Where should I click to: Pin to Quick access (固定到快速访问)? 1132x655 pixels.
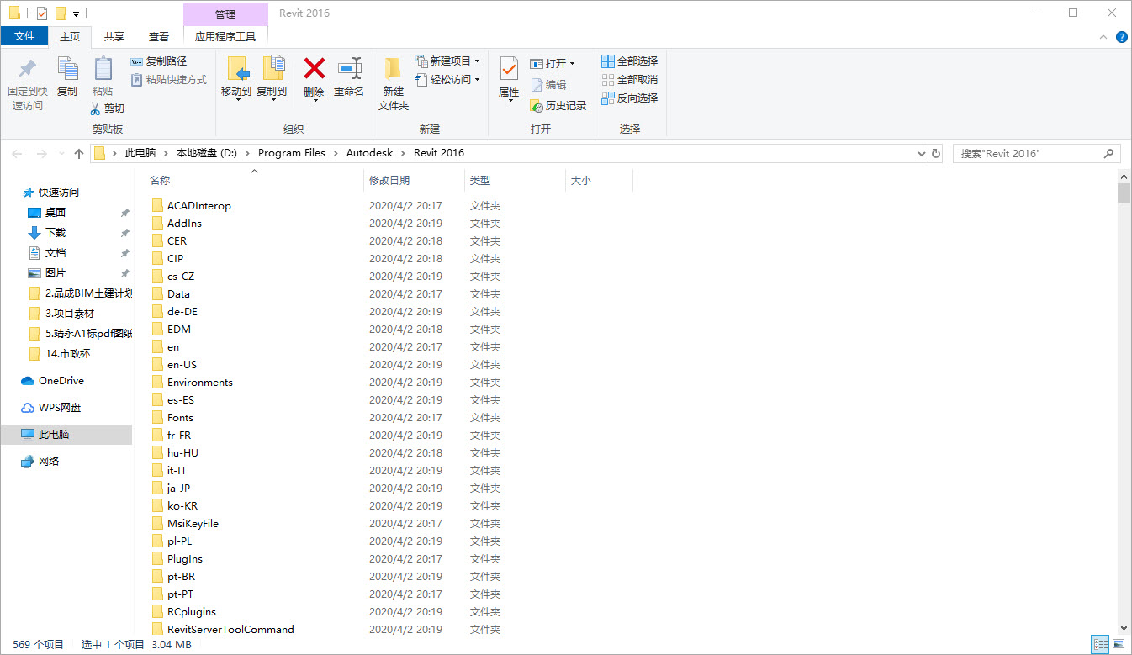click(28, 84)
